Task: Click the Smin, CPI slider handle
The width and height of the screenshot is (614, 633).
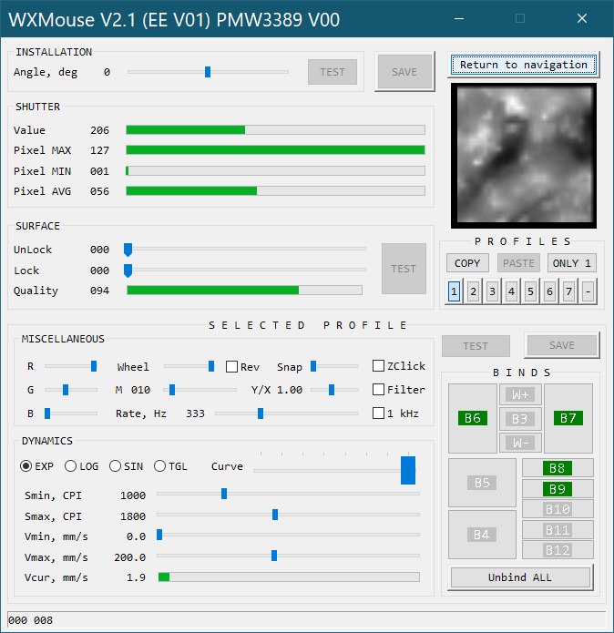Action: (224, 494)
